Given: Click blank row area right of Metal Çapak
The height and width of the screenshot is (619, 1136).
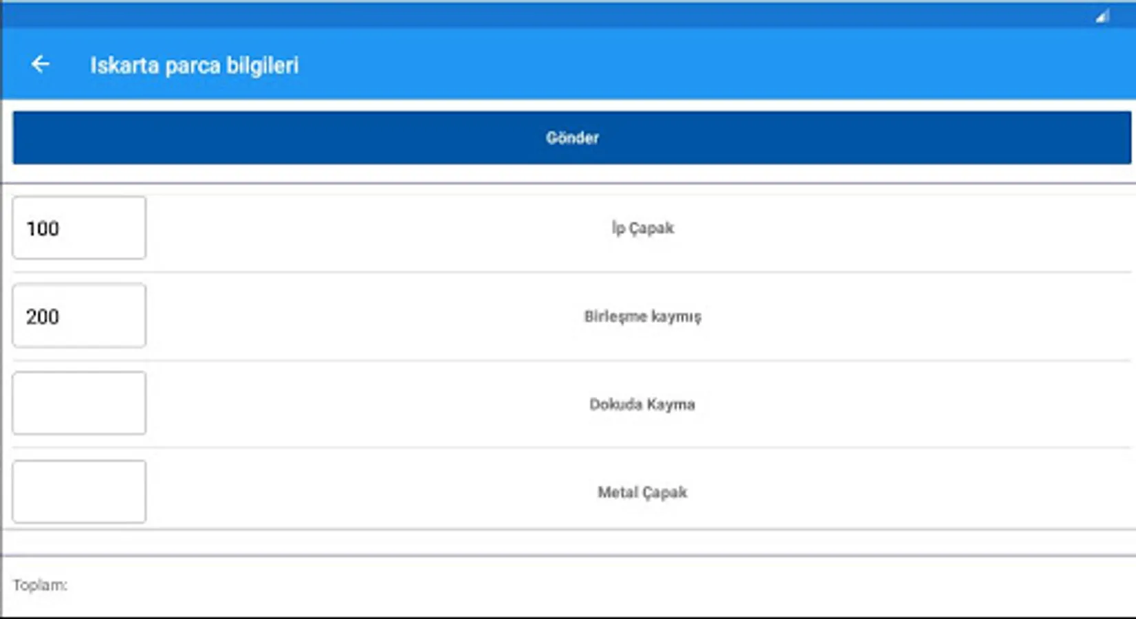Looking at the screenshot, I should (x=928, y=492).
